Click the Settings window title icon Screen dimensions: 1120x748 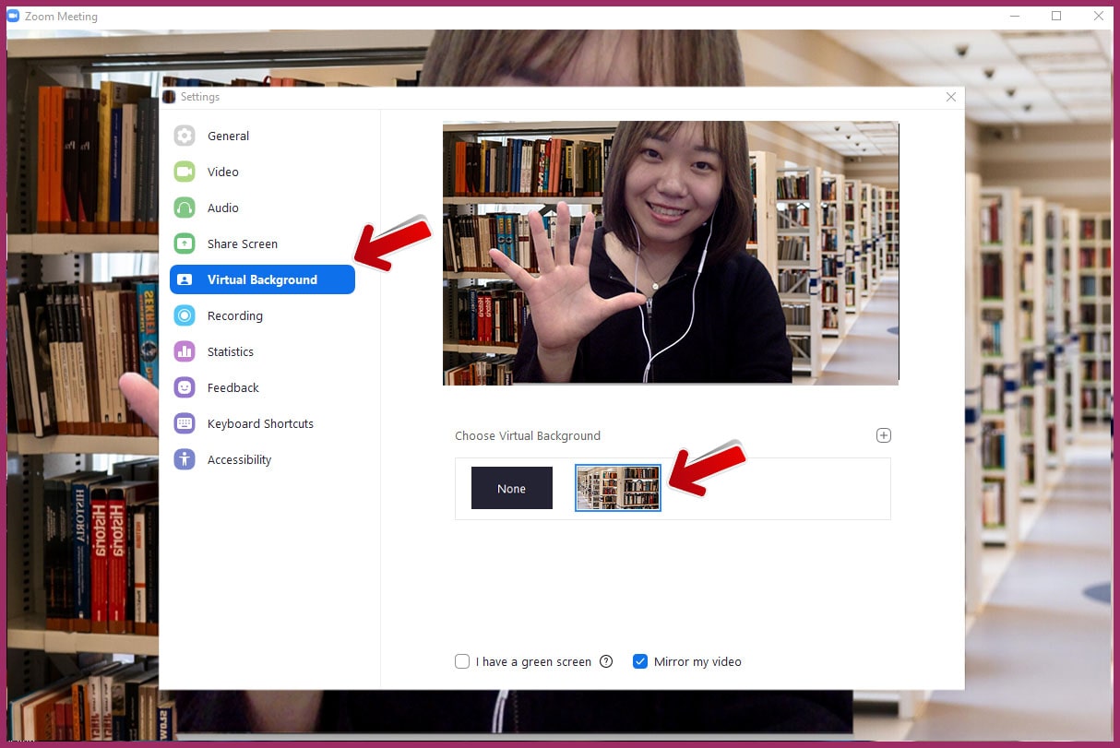point(169,97)
